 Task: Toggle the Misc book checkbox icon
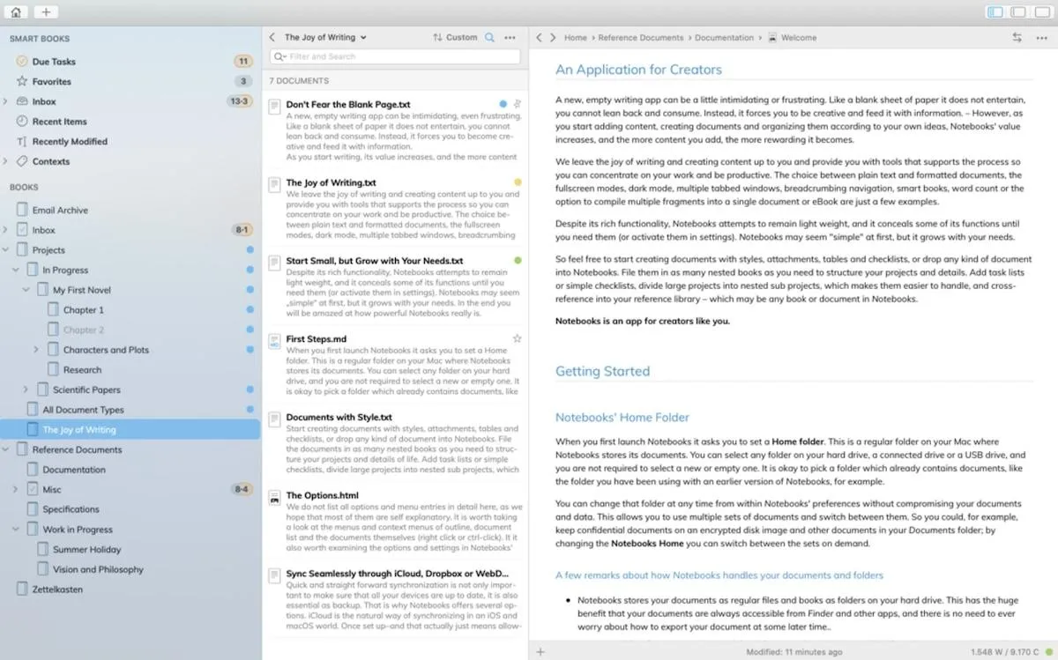pyautogui.click(x=33, y=489)
